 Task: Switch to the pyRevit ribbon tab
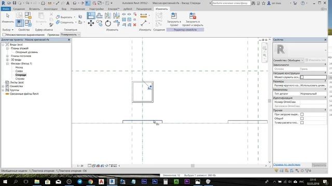pyautogui.click(x=128, y=9)
